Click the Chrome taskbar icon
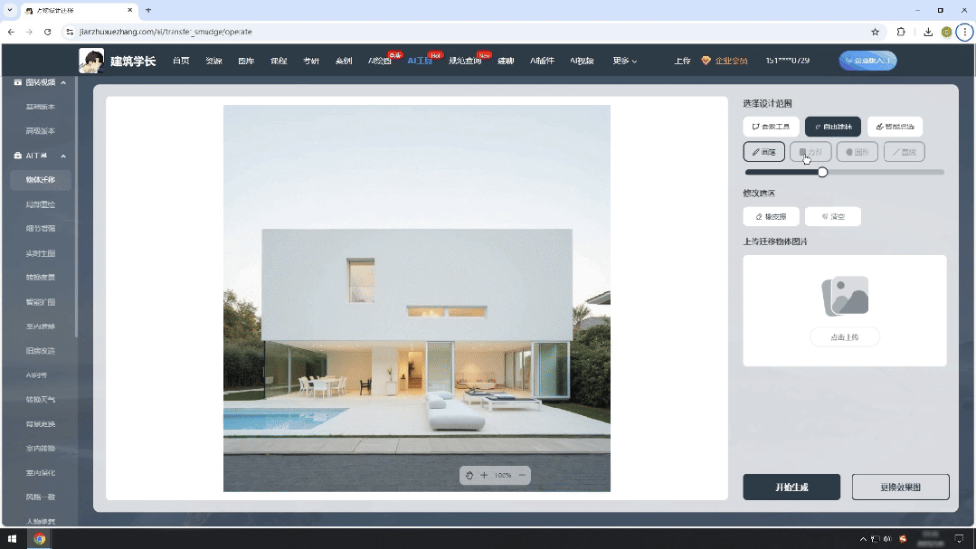 (39, 539)
